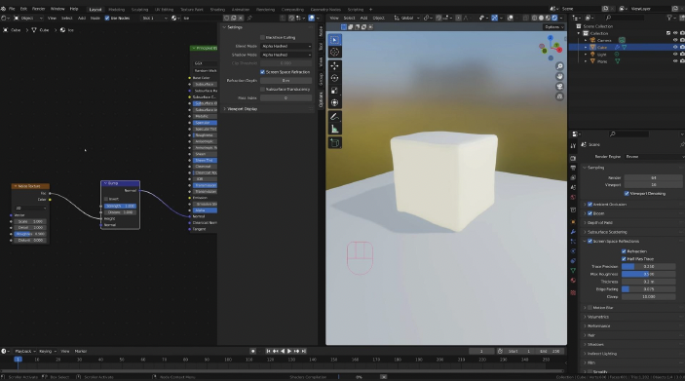Hide the Cube in the outliner viewport
Image resolution: width=685 pixels, height=381 pixels.
pyautogui.click(x=675, y=47)
